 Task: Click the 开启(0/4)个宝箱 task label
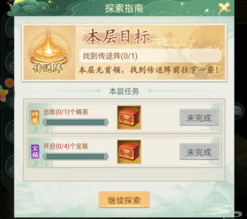(66, 147)
